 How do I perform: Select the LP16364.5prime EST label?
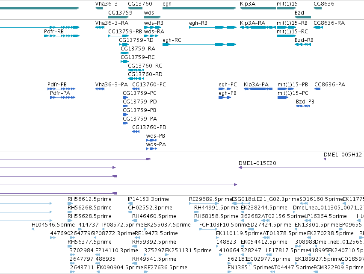click(x=326, y=216)
